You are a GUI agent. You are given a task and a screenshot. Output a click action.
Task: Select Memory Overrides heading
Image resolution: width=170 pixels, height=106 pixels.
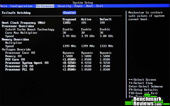coord(15,39)
